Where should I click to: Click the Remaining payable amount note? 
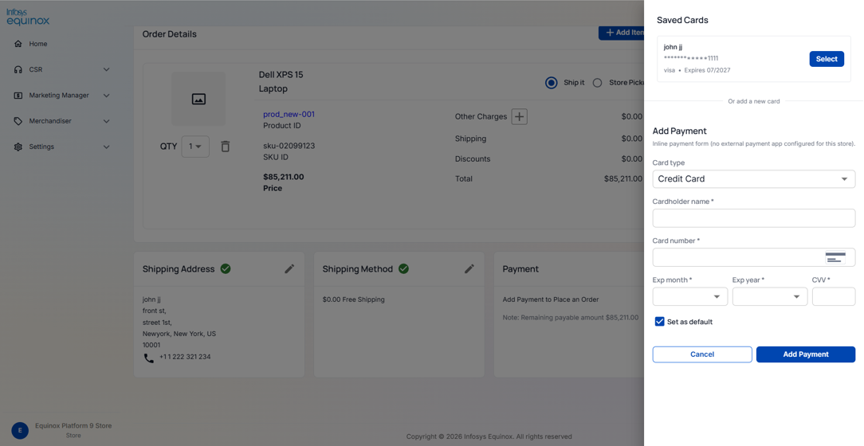571,318
